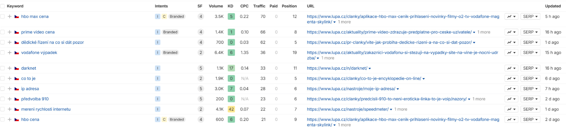Click SF badge 4 in vodafone výpadek row
This screenshot has width=566, height=127.
tap(201, 53)
